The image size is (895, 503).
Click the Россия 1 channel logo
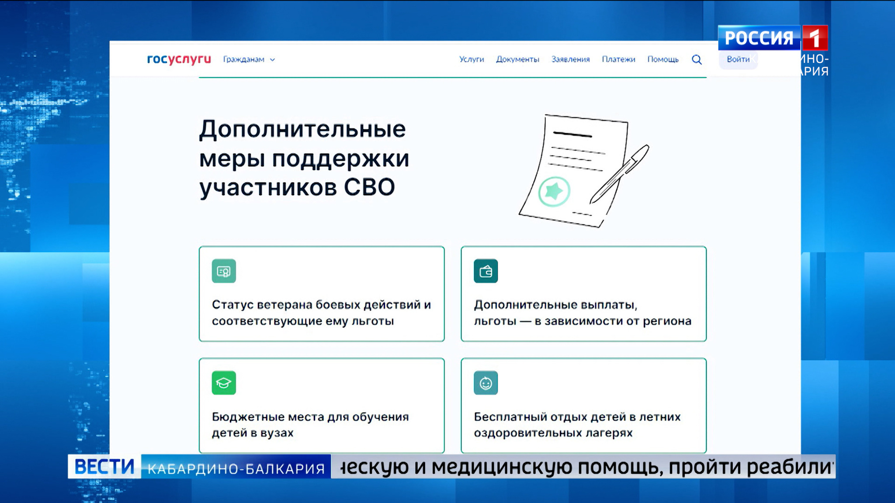(773, 38)
